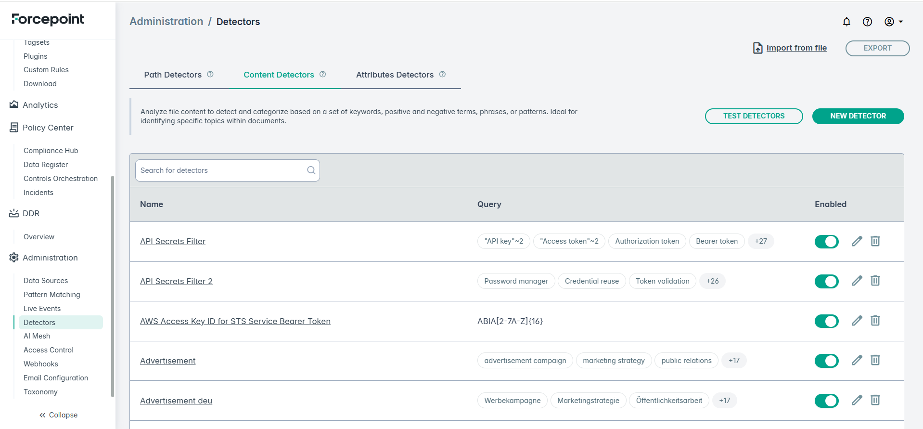The height and width of the screenshot is (429, 923).
Task: Delete the API Secrets Filter 2 detector
Action: click(875, 281)
